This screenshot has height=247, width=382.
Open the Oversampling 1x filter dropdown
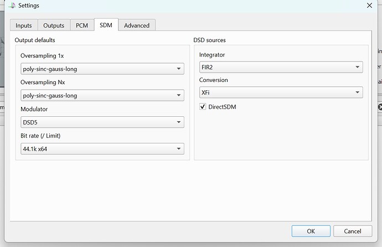(102, 69)
